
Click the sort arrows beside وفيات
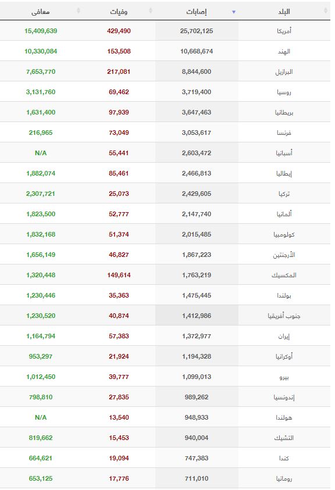(151, 10)
